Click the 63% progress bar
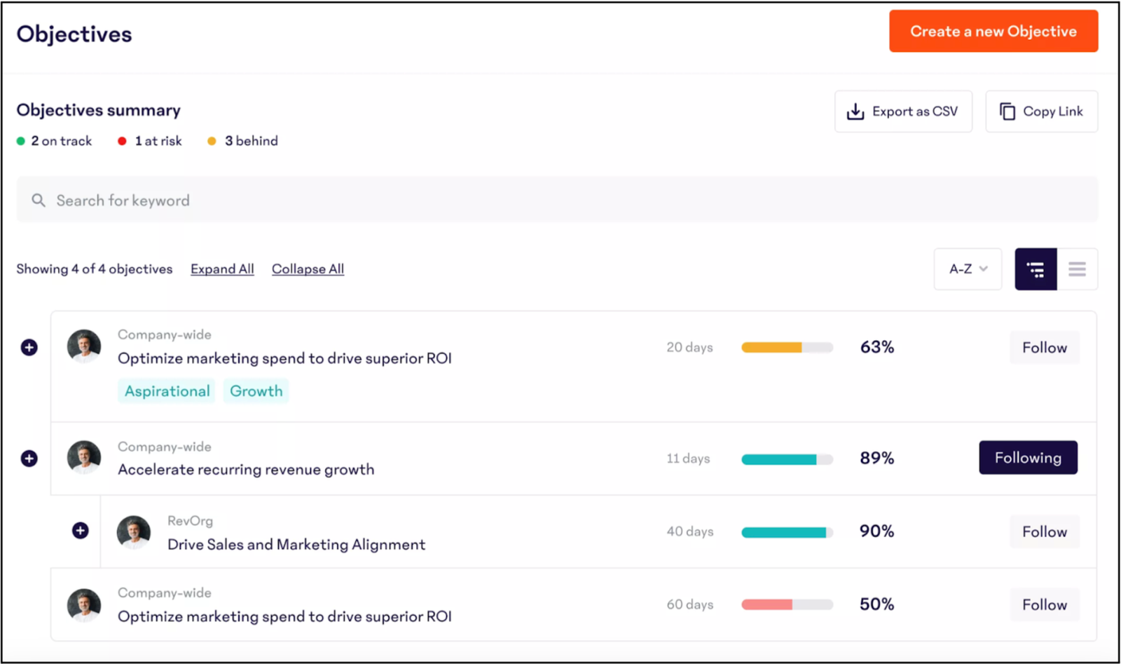Viewport: 1121px width, 664px height. coord(787,346)
